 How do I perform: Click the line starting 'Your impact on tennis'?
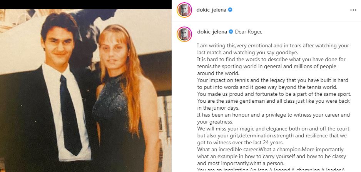pos(272,80)
